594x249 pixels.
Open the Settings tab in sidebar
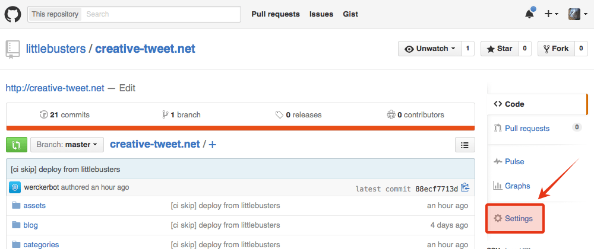click(514, 218)
